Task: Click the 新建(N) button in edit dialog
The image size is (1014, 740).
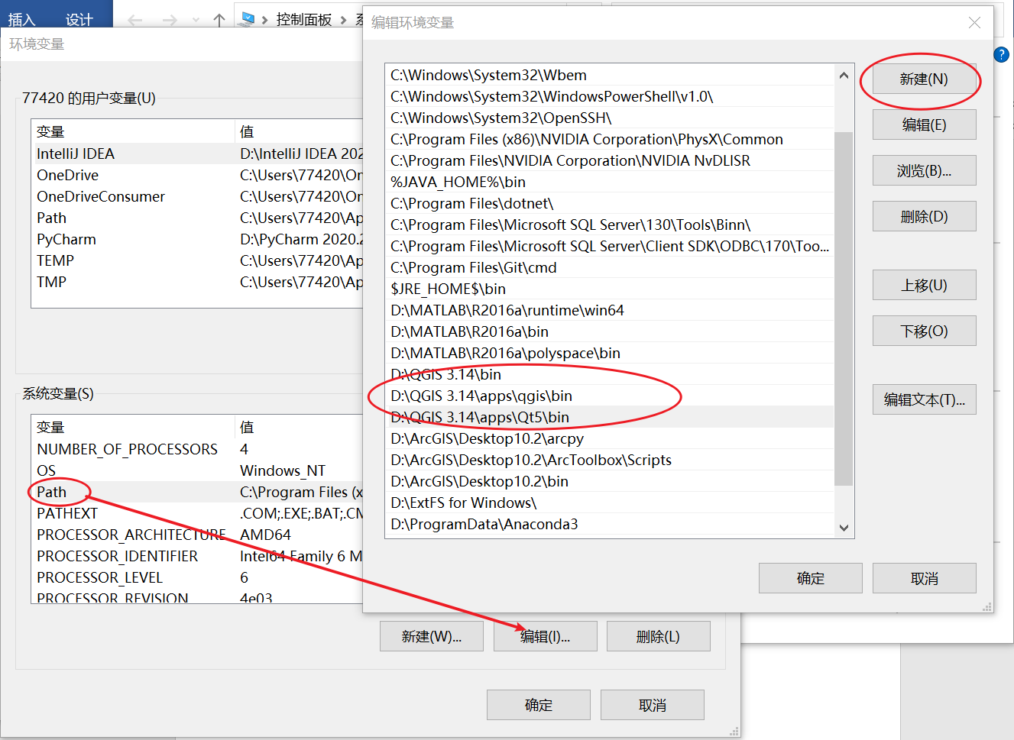Action: point(924,79)
